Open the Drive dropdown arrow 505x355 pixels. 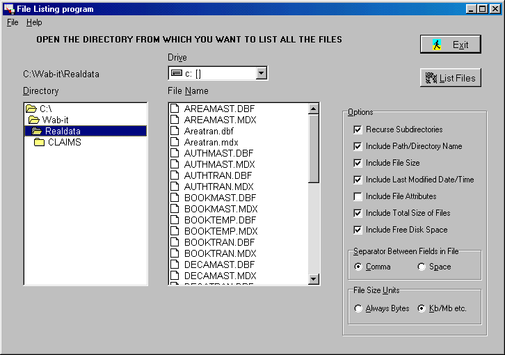262,73
